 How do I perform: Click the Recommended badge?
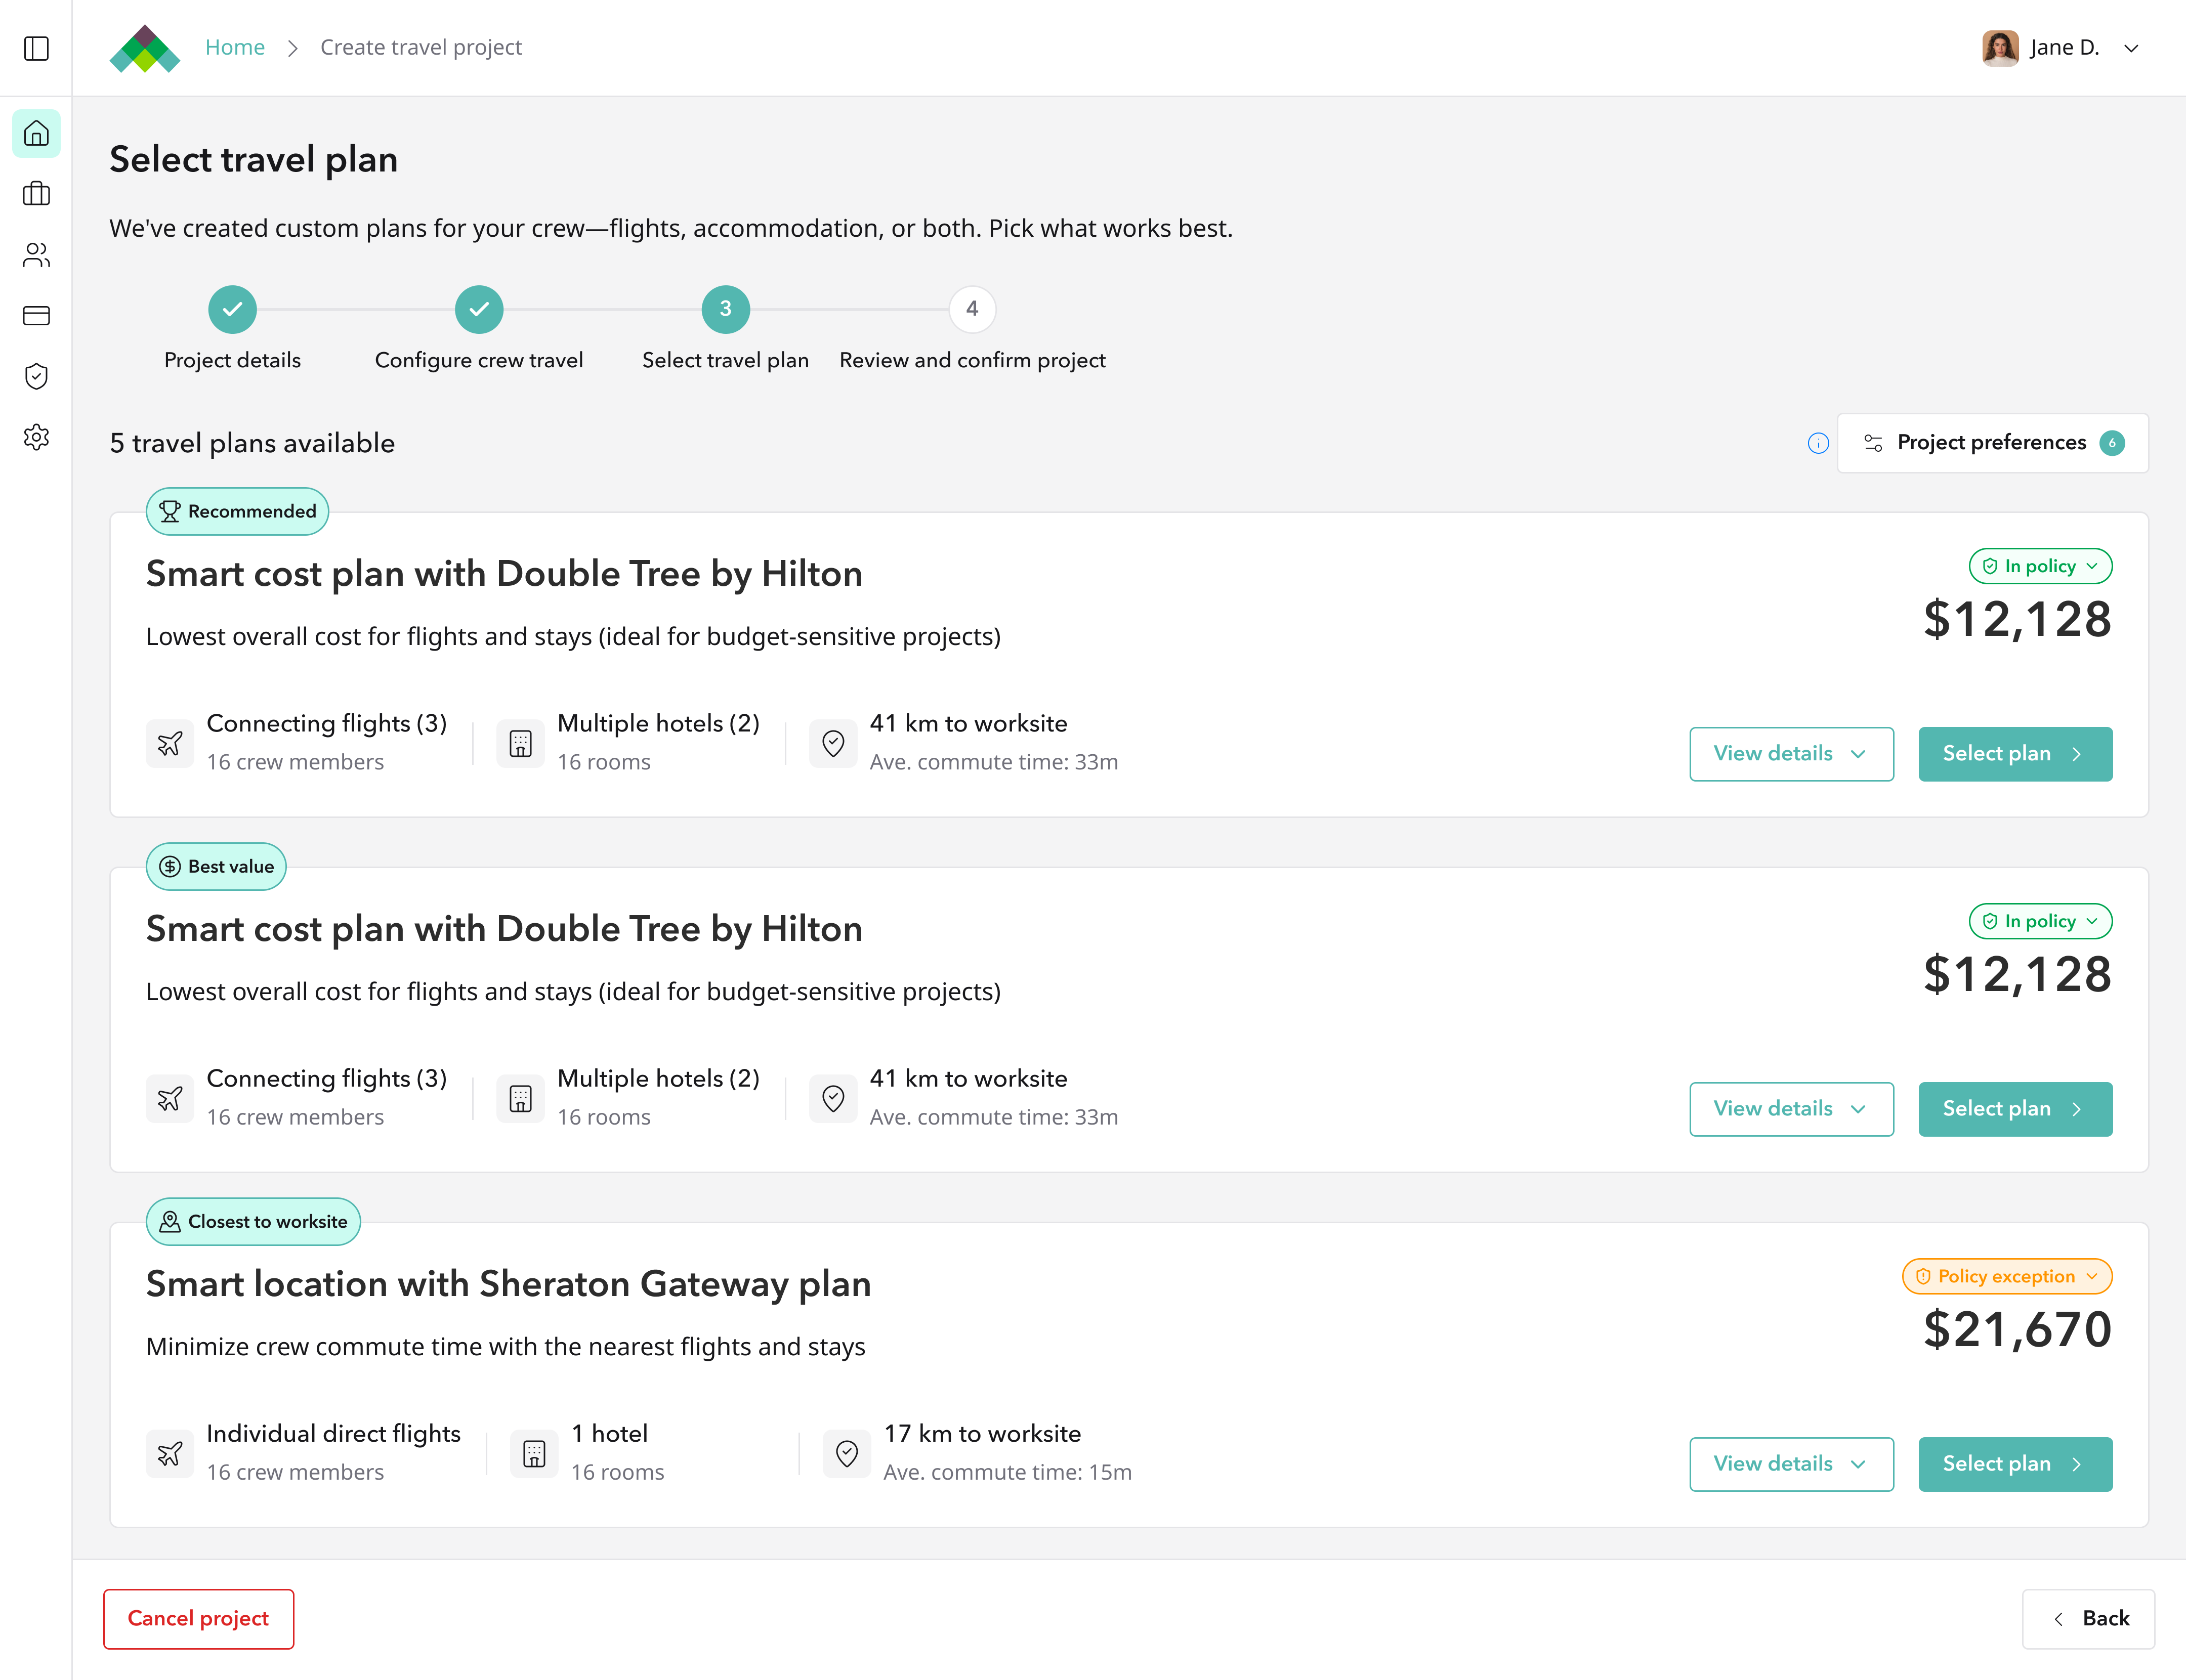[x=238, y=511]
